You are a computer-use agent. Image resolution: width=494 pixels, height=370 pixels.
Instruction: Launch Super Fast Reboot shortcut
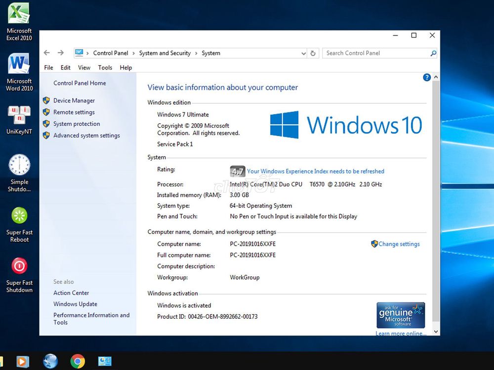19,224
